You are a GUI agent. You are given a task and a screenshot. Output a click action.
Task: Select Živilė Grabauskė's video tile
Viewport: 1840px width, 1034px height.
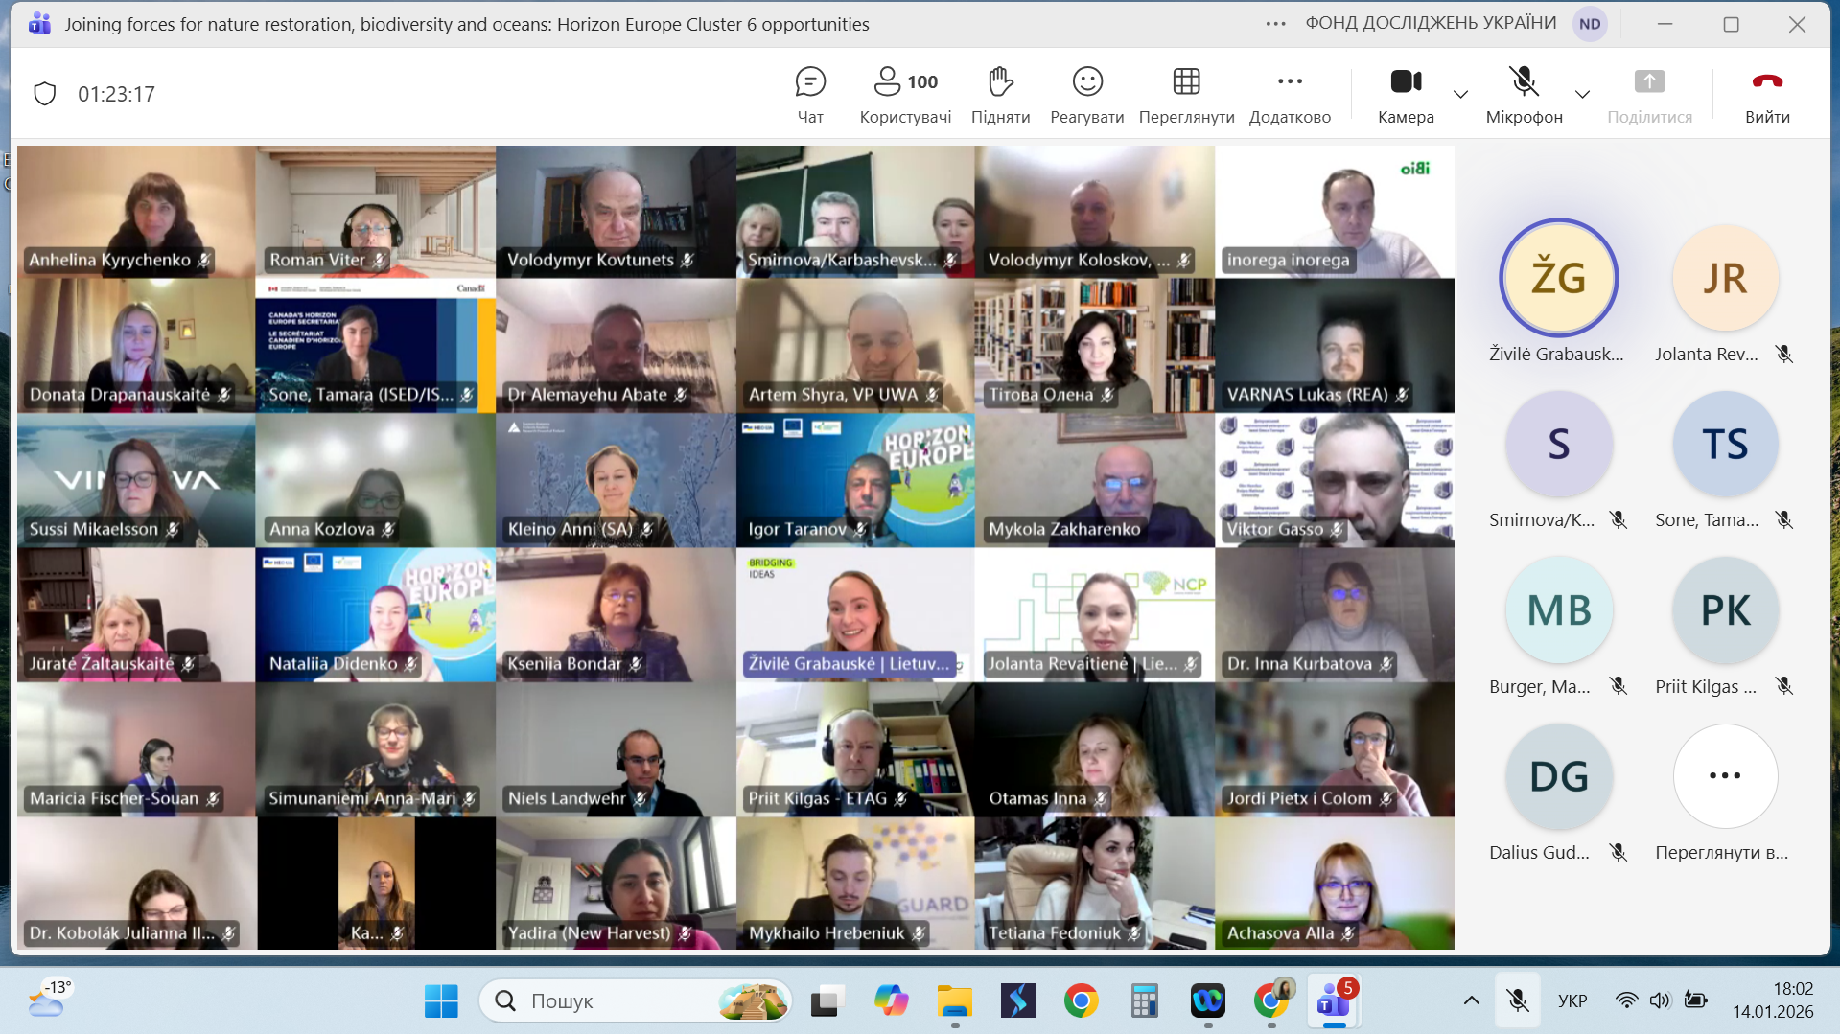coord(855,614)
